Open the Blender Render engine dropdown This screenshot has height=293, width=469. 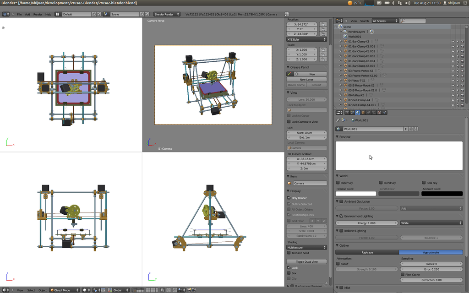[x=167, y=14]
